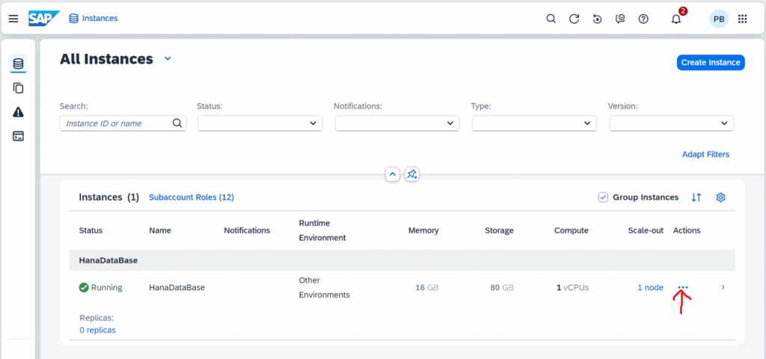
Task: Click the Notifications column header
Action: 247,230
